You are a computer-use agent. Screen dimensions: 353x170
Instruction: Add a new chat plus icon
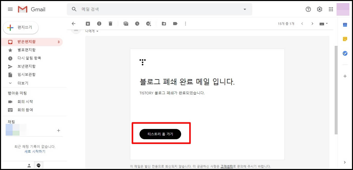(x=58, y=131)
